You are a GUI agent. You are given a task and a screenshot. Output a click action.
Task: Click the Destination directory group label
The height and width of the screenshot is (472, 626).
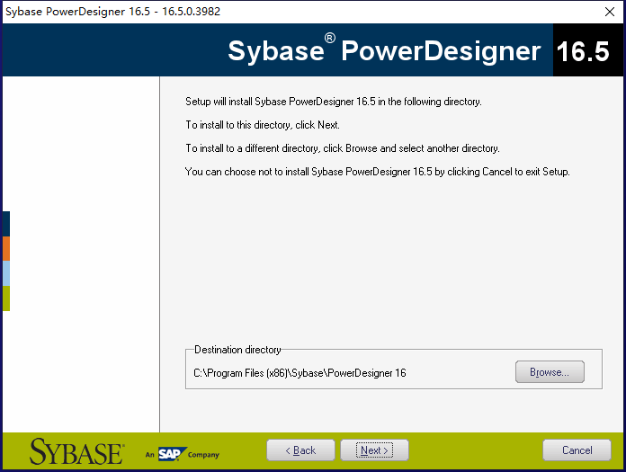pos(237,350)
